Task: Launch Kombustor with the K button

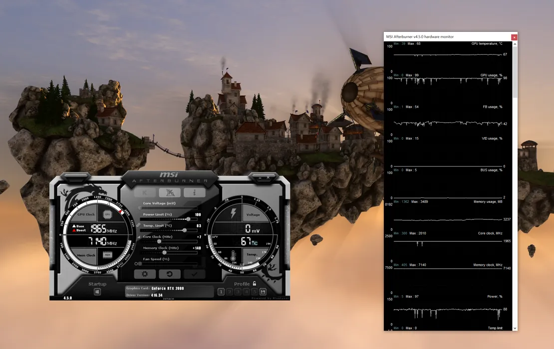Action: point(145,192)
